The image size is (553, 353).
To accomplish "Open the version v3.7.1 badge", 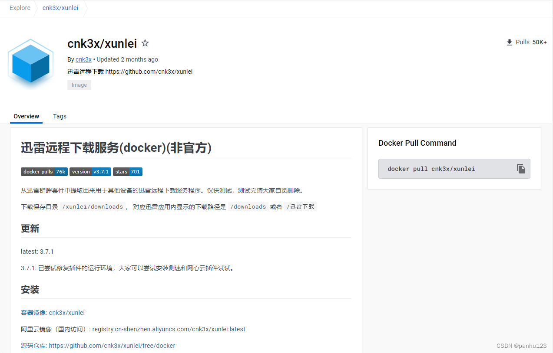I will coord(90,172).
